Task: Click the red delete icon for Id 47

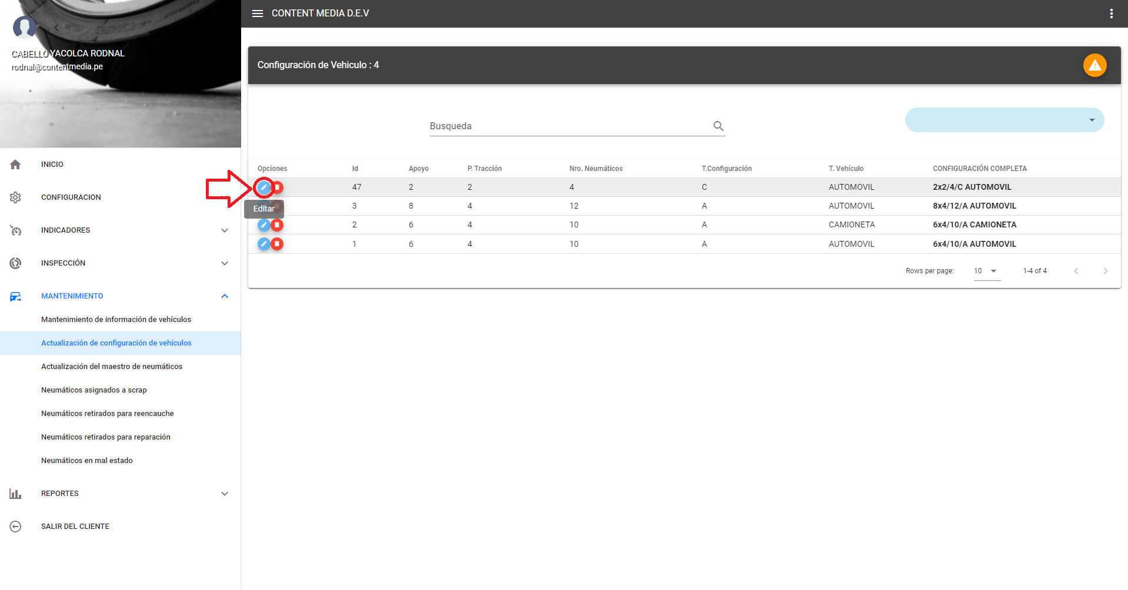Action: click(278, 187)
